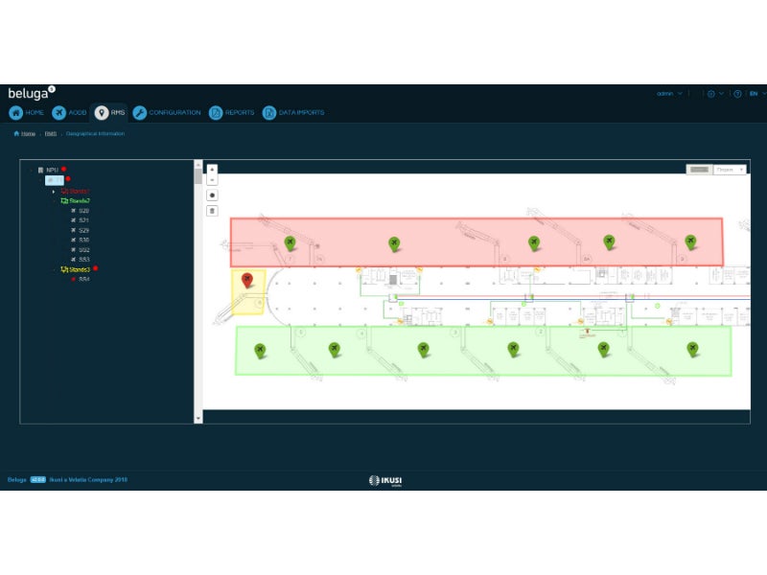This screenshot has height=575, width=767.
Task: Click the map zoom out button
Action: pyautogui.click(x=212, y=178)
